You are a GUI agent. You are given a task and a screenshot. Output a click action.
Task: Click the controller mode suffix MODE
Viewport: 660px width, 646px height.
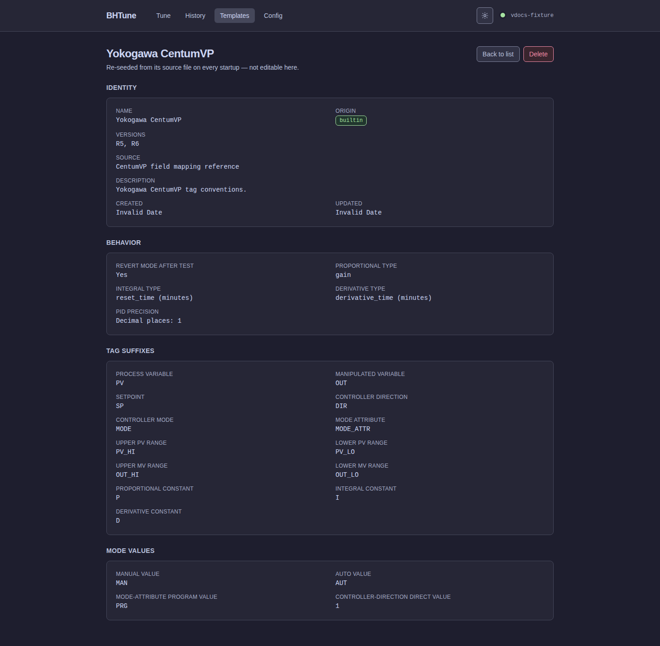click(124, 429)
